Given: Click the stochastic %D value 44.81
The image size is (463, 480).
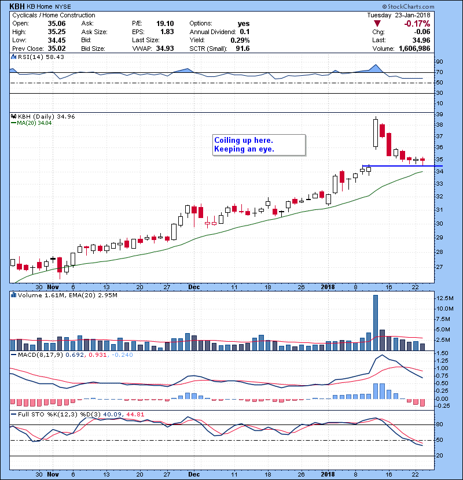Looking at the screenshot, I should [135, 415].
